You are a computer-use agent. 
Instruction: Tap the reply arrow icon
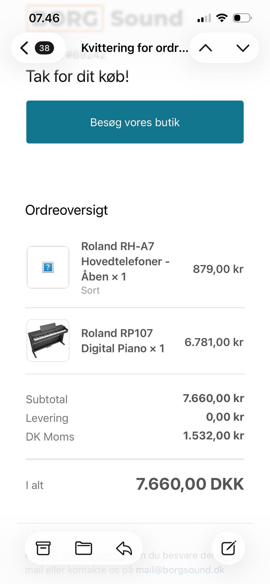point(124,548)
